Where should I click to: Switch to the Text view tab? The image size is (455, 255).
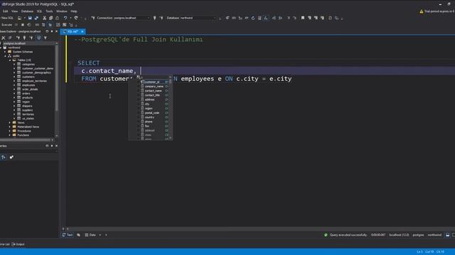pyautogui.click(x=68, y=235)
